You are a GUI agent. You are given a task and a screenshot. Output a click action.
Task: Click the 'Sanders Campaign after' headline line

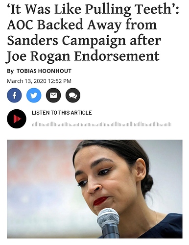(x=84, y=40)
